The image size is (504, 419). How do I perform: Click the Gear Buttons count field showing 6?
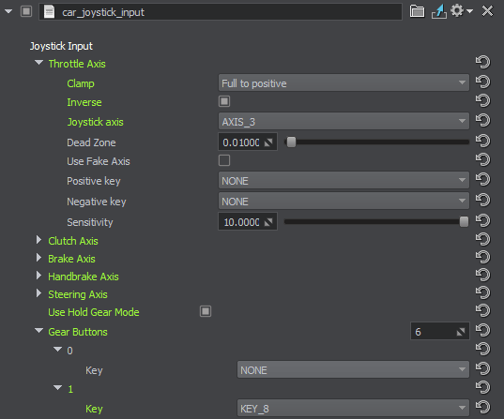[440, 331]
